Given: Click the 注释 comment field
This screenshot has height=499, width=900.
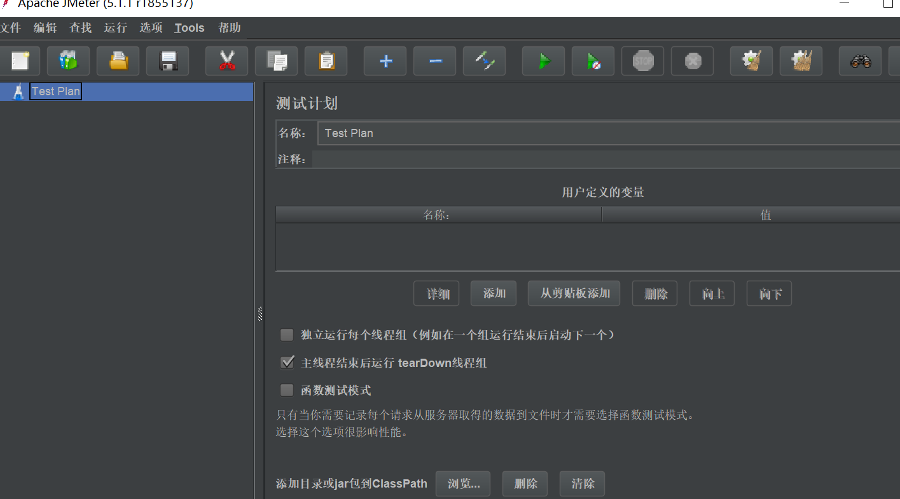Looking at the screenshot, I should [x=606, y=159].
